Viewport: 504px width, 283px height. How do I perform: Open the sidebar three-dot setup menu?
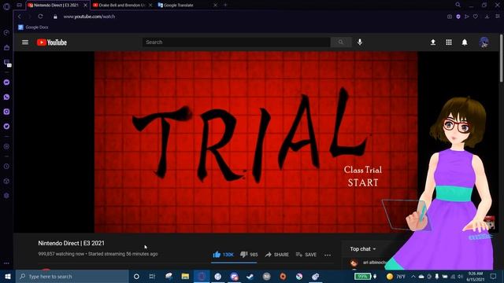tap(6, 263)
